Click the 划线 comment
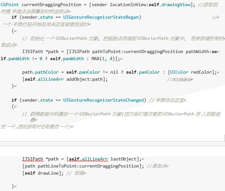Image resolution: width=225 pixels, height=191 pixels. pyautogui.click(x=75, y=173)
